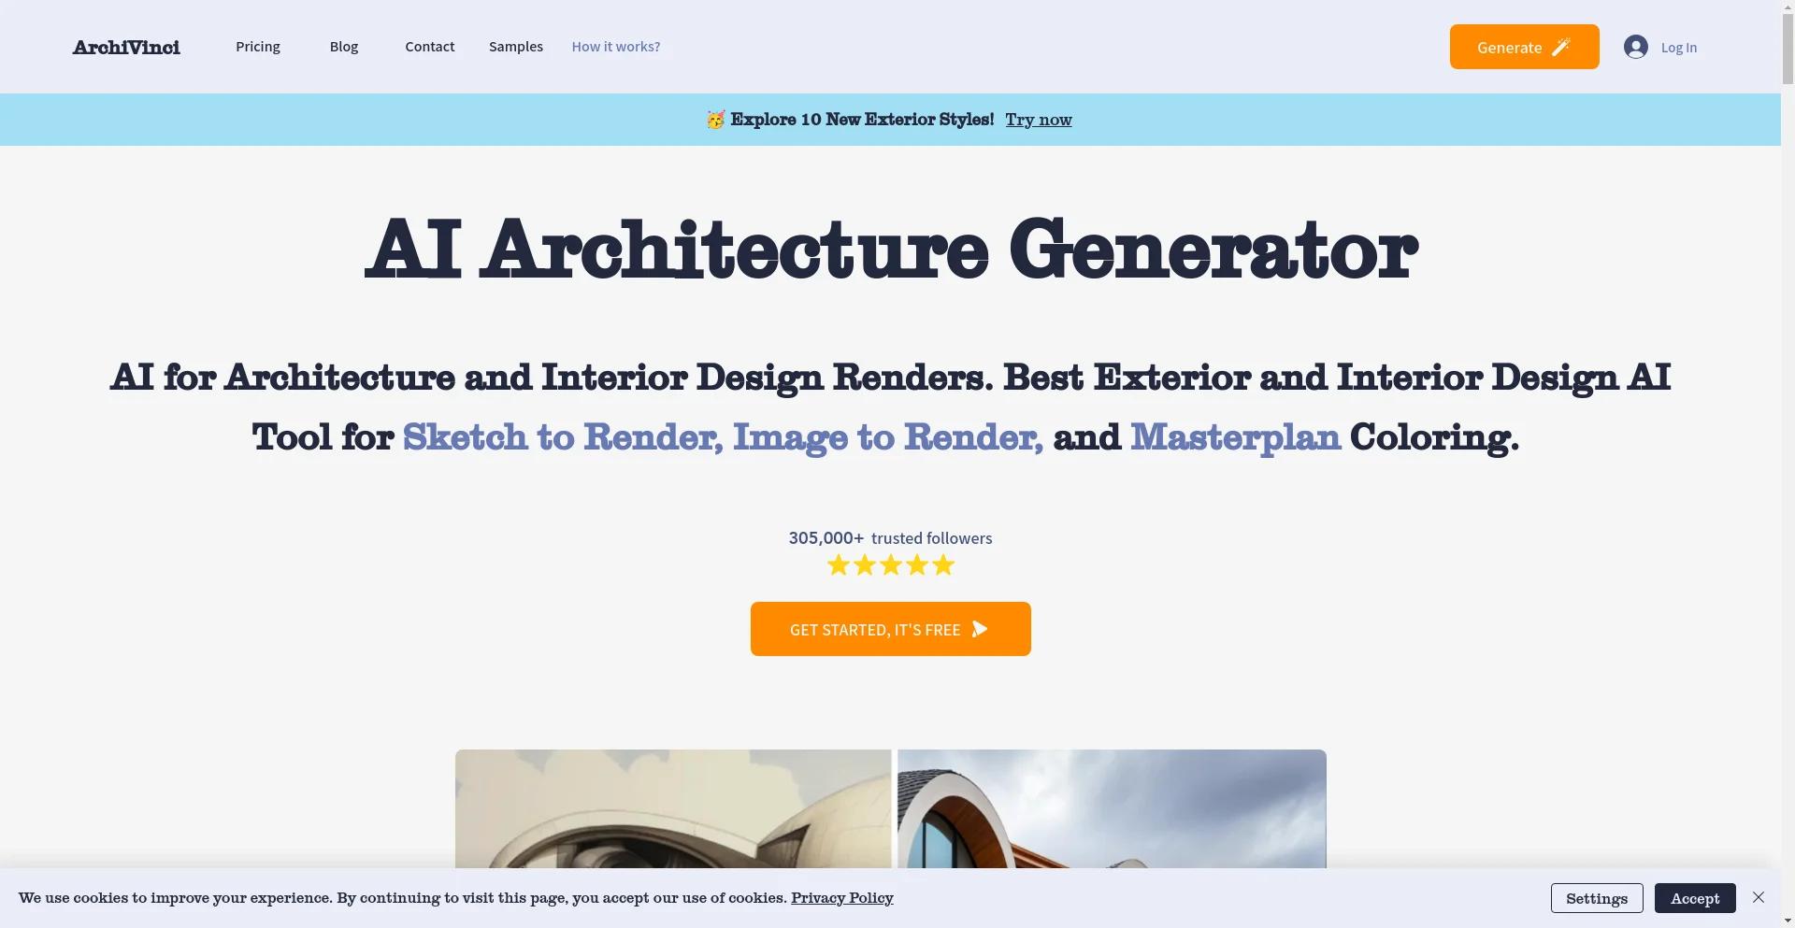
Task: Click the orange Generate button
Action: [1524, 47]
